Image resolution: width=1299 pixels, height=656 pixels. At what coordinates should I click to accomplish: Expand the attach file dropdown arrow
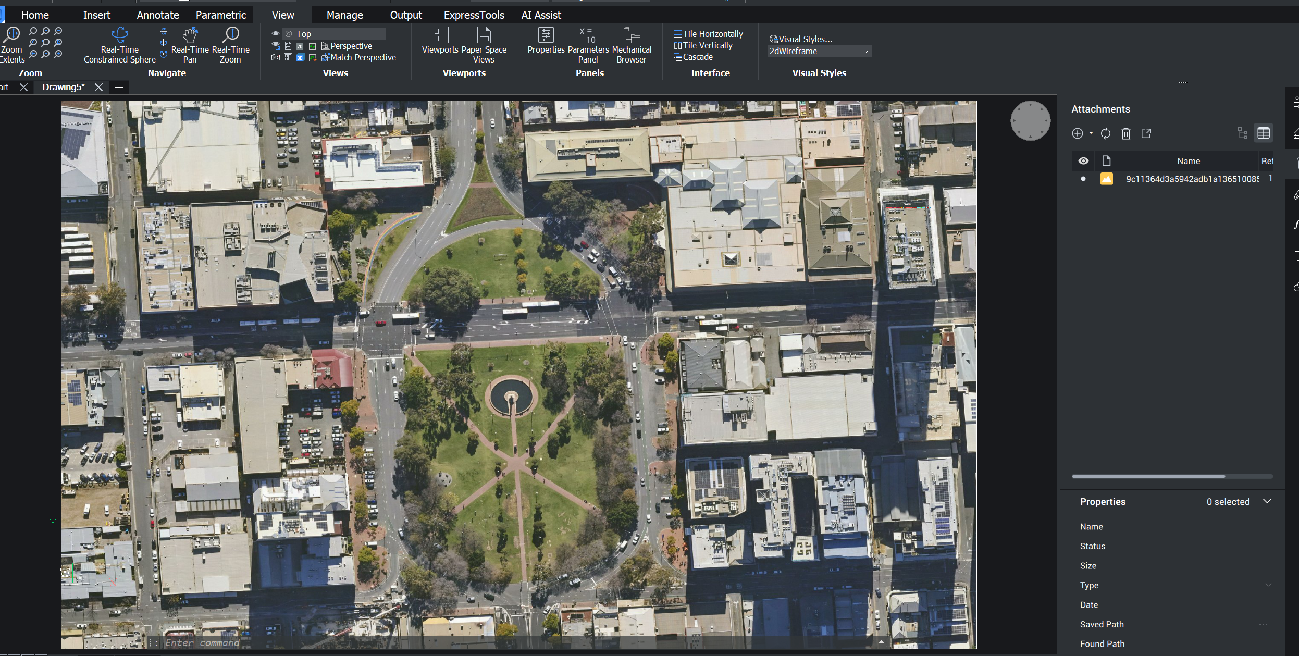point(1091,133)
